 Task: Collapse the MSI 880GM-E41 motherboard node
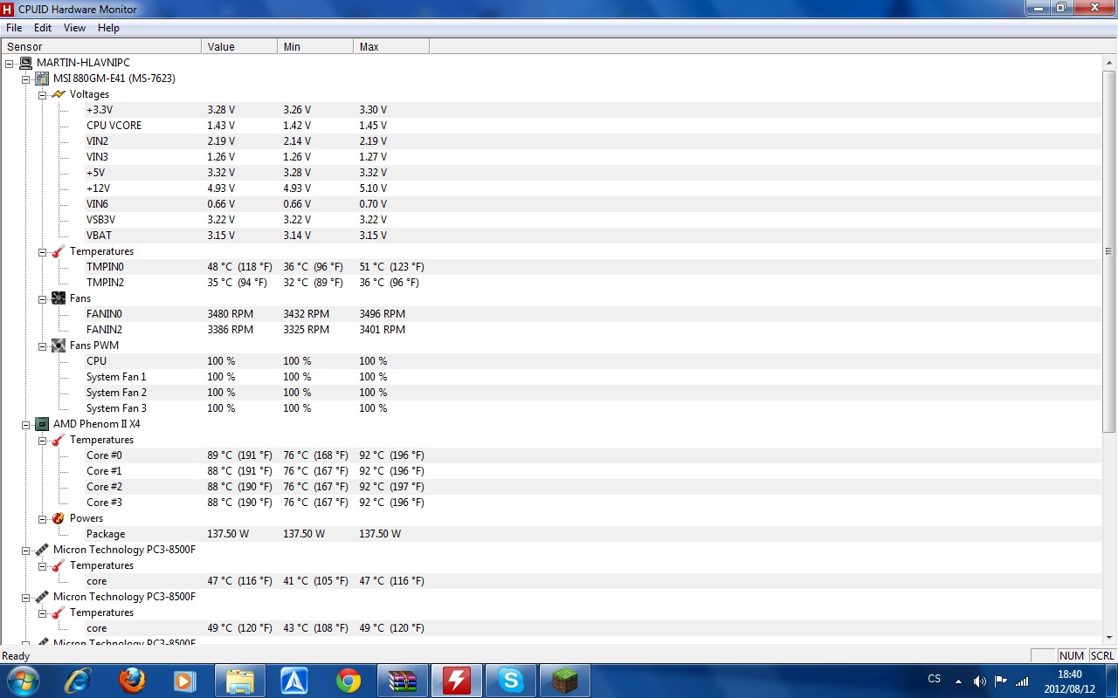(26, 79)
